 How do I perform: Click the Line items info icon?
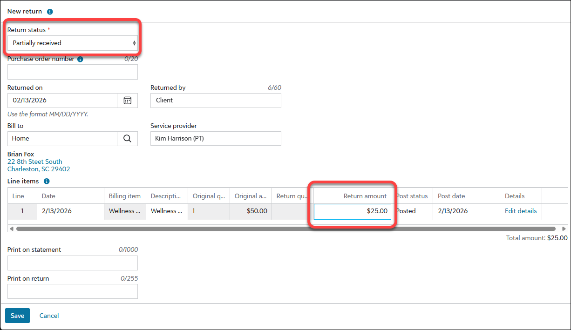[x=47, y=182]
